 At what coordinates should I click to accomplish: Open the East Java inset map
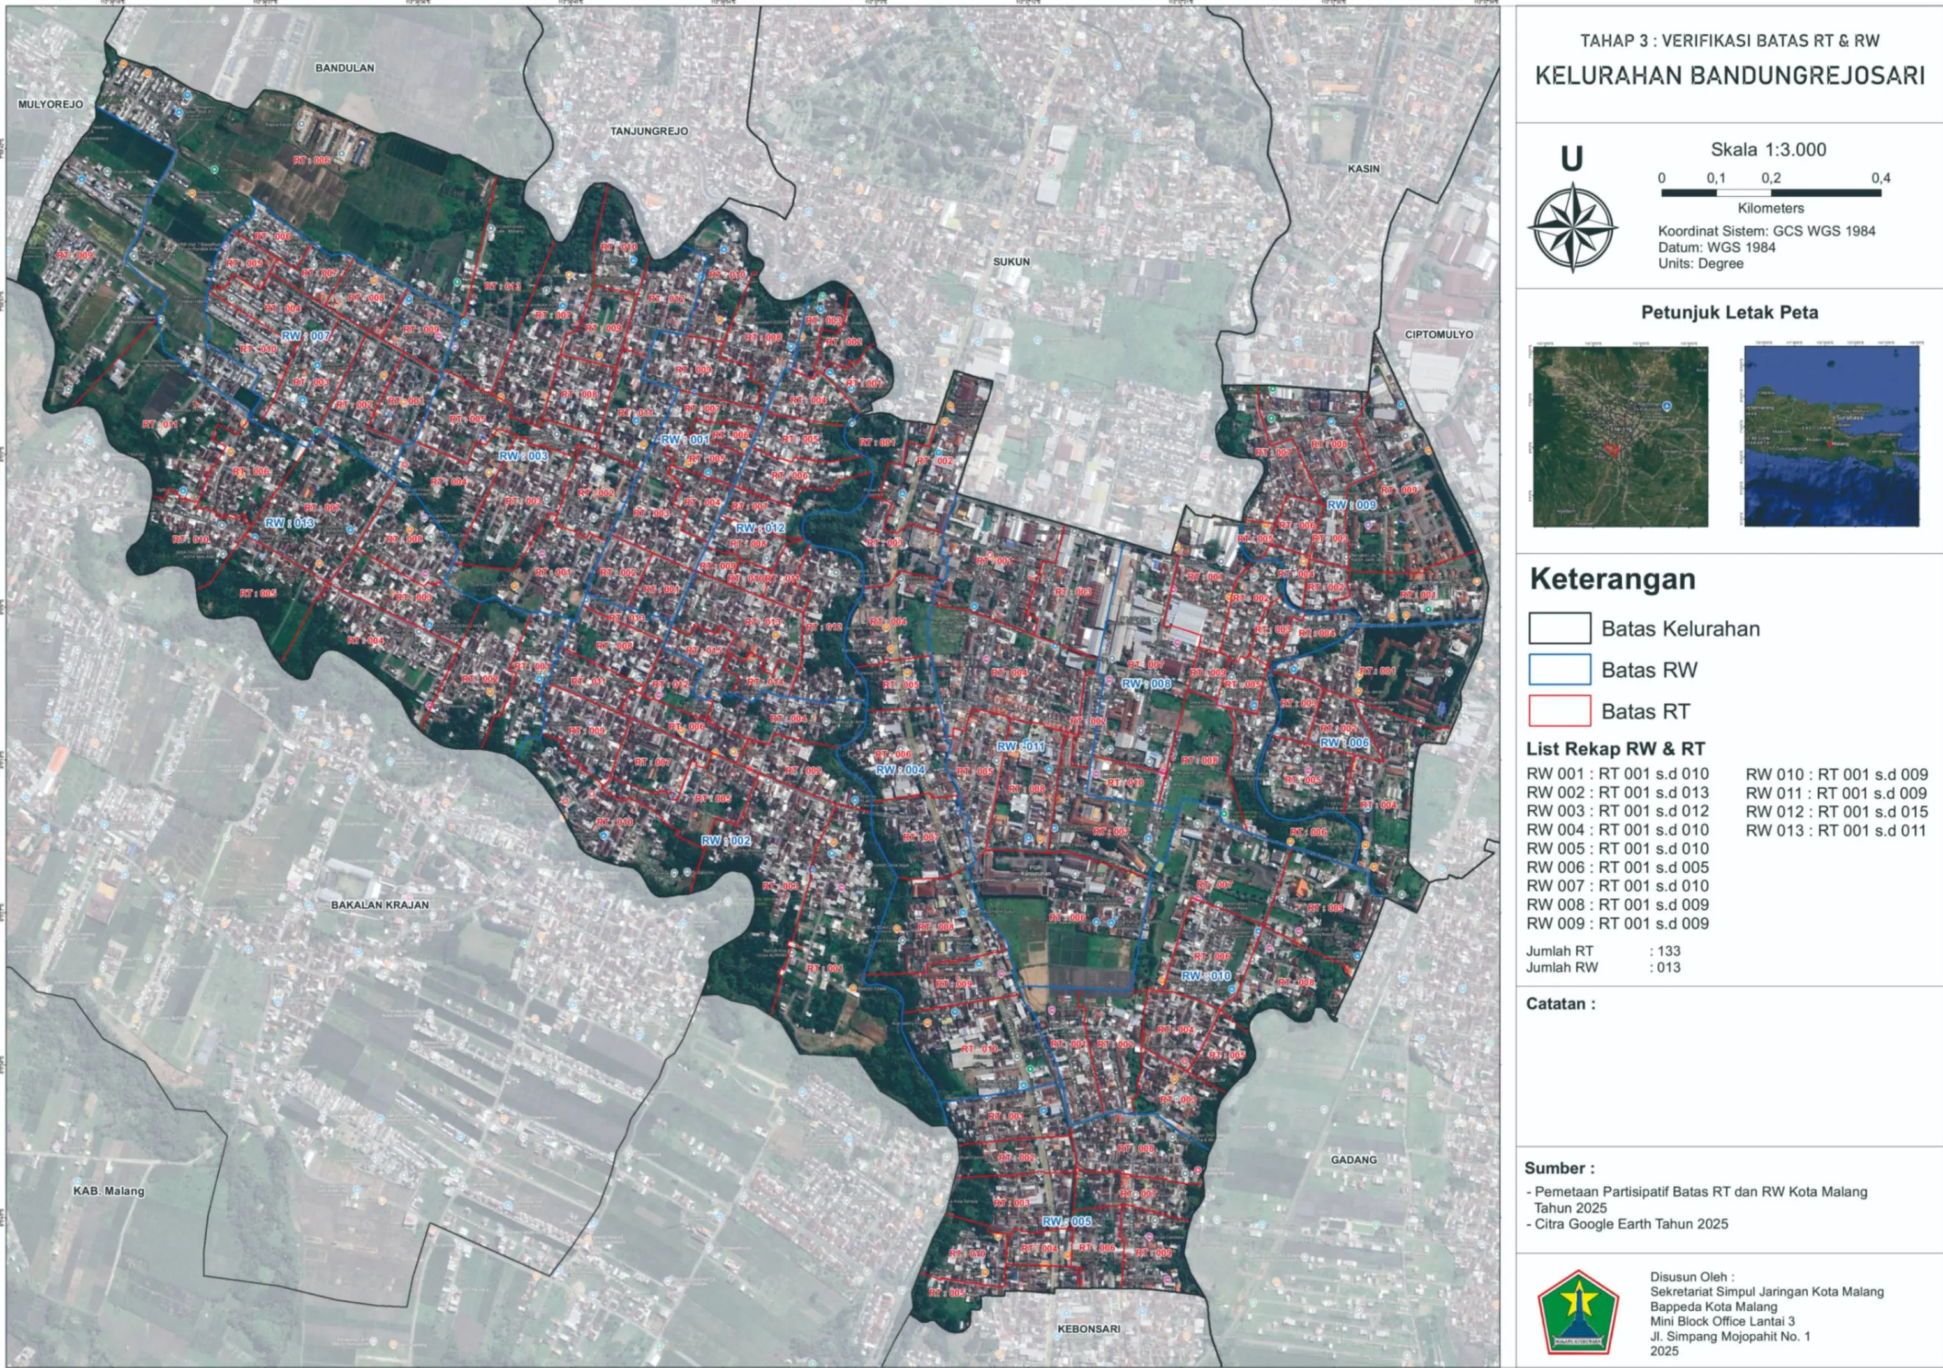click(x=1831, y=436)
